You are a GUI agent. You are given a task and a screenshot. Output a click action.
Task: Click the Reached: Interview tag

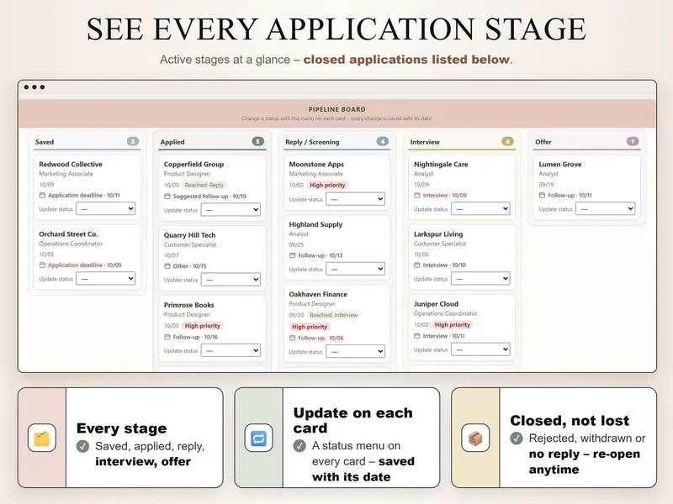click(x=334, y=315)
